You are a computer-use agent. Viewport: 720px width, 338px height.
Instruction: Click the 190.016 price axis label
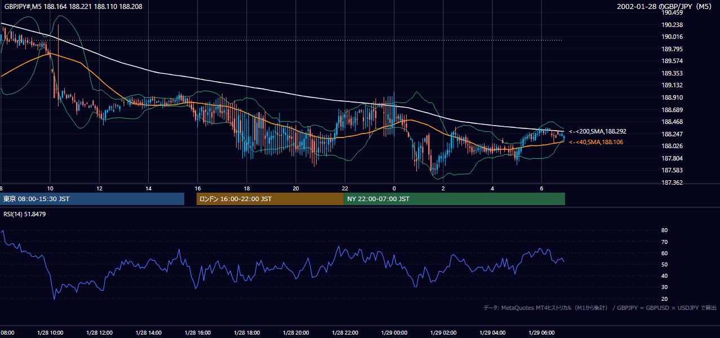click(672, 37)
